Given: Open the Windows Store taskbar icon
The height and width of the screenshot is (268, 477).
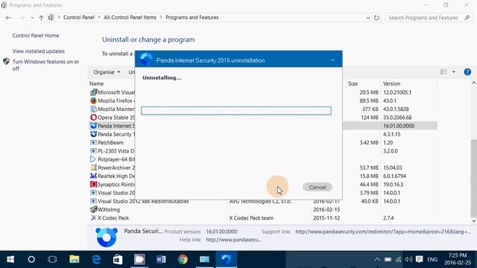Looking at the screenshot, I should click(x=118, y=259).
